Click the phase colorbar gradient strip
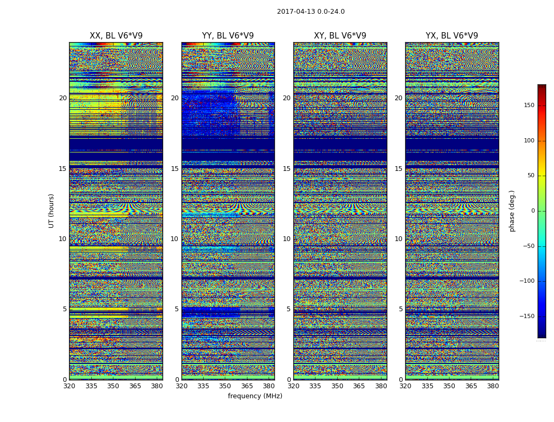554x422 pixels. 542,211
